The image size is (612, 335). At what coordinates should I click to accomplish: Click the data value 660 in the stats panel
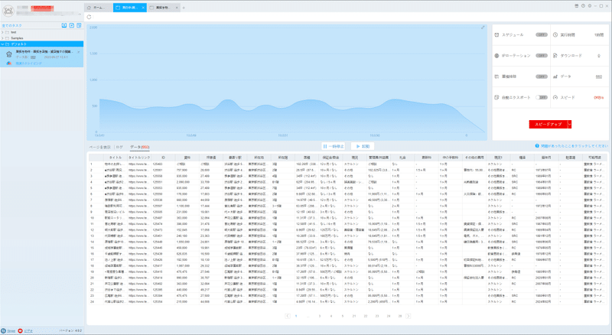599,76
